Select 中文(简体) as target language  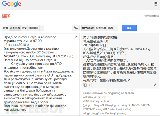[88, 28]
